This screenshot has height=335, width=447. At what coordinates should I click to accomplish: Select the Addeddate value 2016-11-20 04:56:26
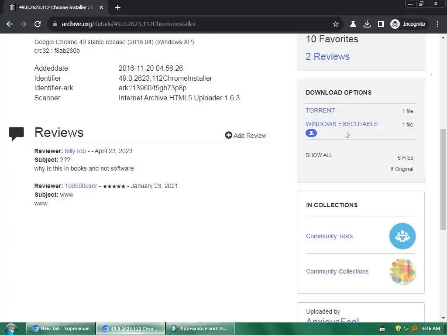tap(151, 68)
